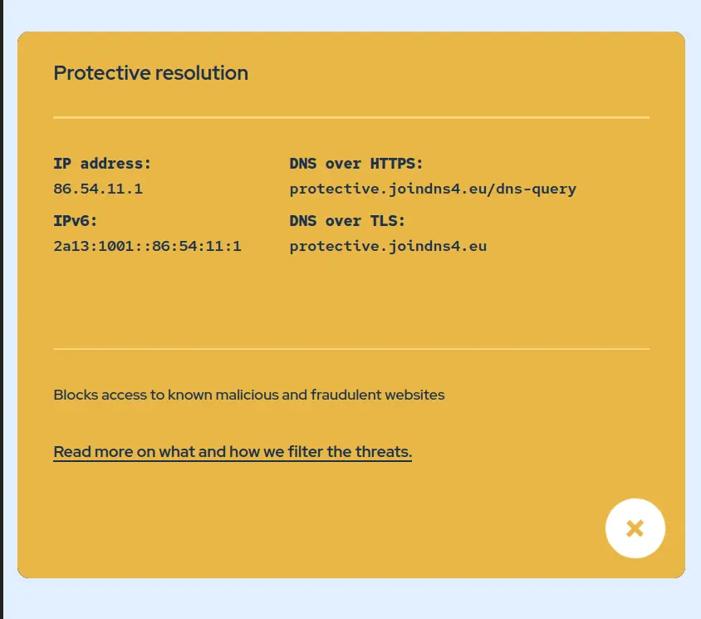Click the IP address label
This screenshot has height=619, width=701.
pyautogui.click(x=102, y=164)
